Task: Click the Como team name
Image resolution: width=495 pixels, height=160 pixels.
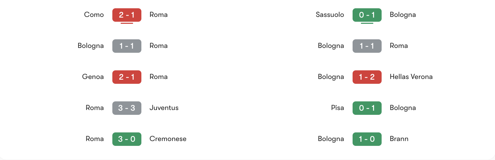Action: 94,15
